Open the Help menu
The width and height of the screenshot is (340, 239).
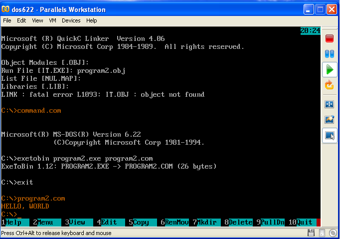tap(92, 20)
